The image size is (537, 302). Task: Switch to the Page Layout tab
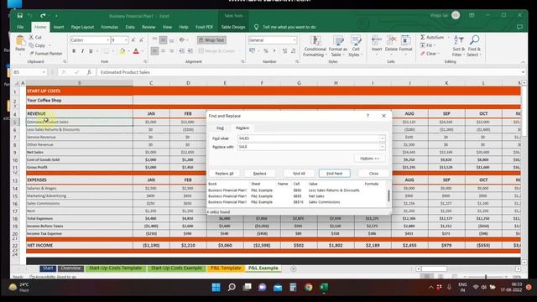tap(82, 27)
